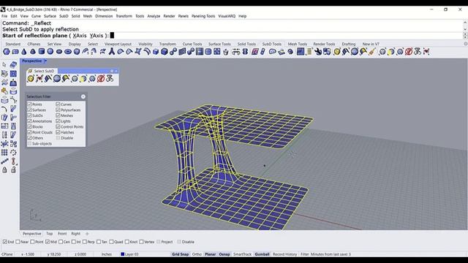Click the pink purple square icon in toolbar
Screen dimensions: 468x263
[254, 52]
